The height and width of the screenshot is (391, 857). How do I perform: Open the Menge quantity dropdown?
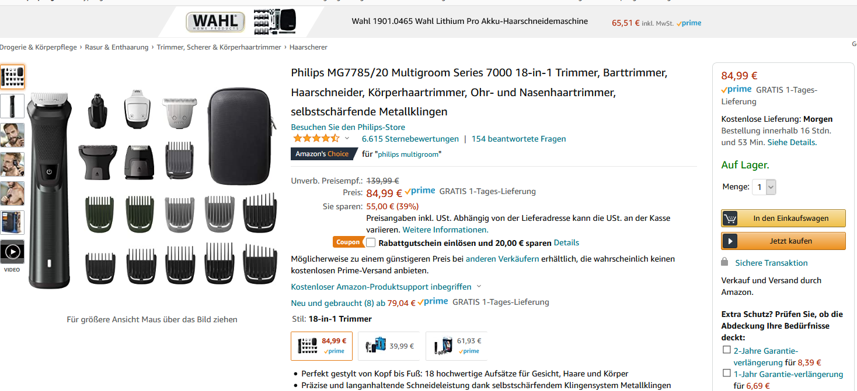pos(764,187)
